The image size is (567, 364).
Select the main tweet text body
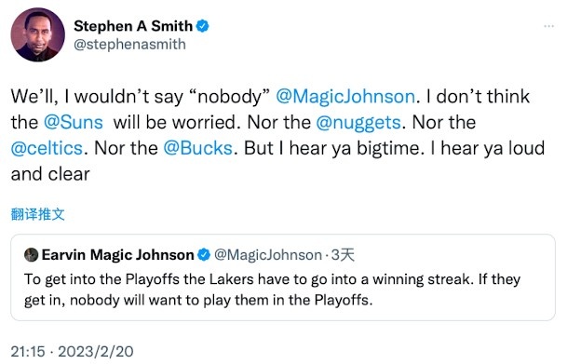click(x=277, y=136)
